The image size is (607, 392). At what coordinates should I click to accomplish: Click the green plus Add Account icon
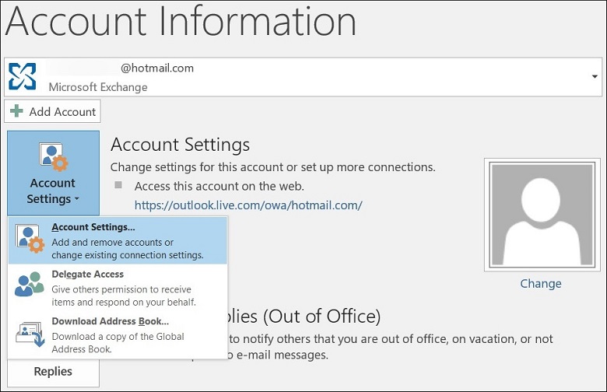click(x=16, y=111)
